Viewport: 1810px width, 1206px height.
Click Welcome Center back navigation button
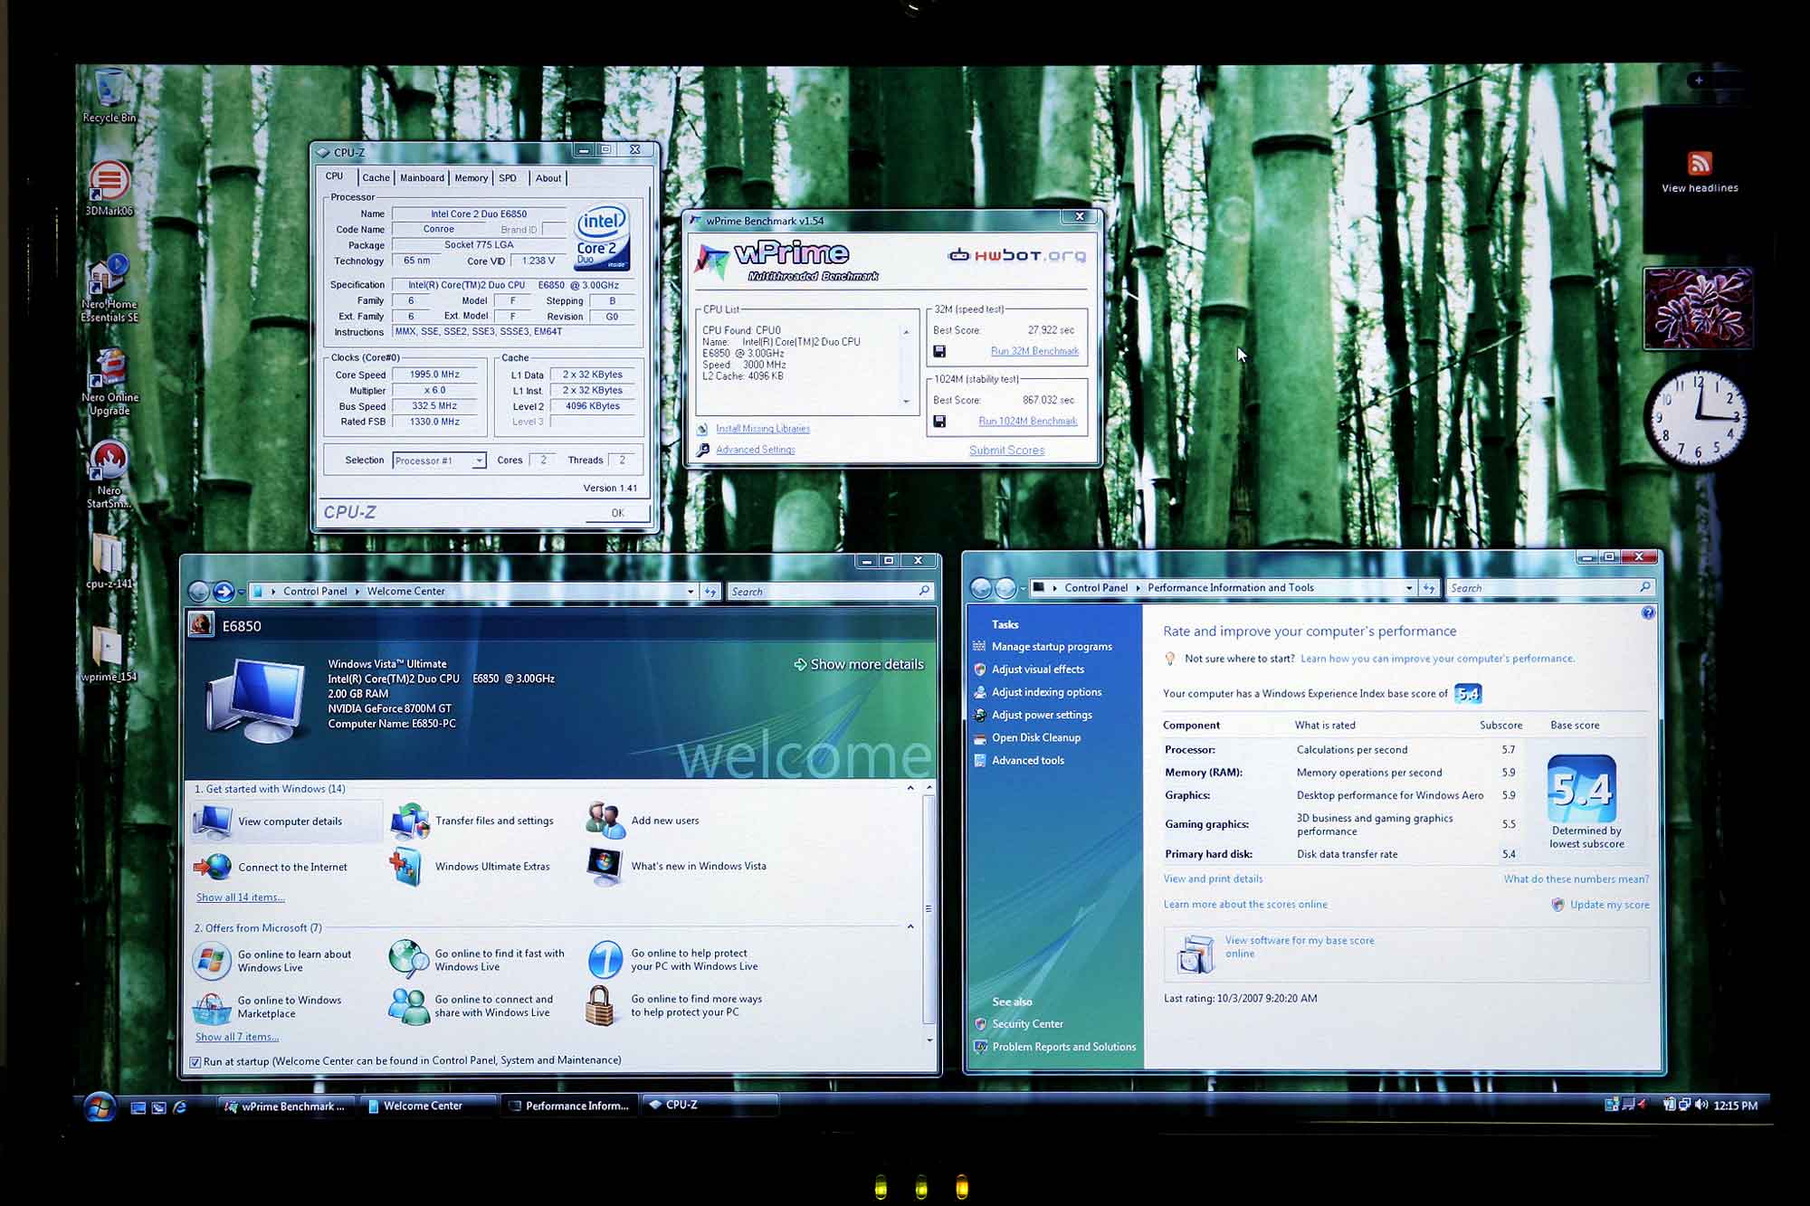[x=199, y=592]
